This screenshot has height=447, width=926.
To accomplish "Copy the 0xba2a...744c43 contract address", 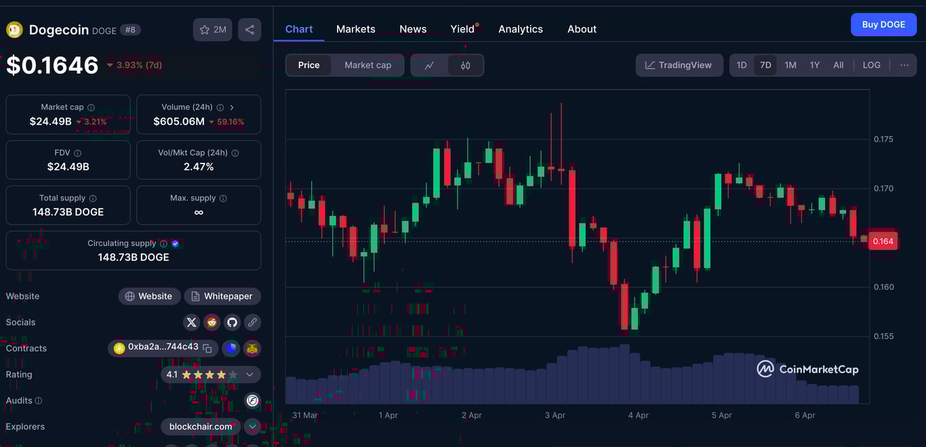I will coord(207,348).
